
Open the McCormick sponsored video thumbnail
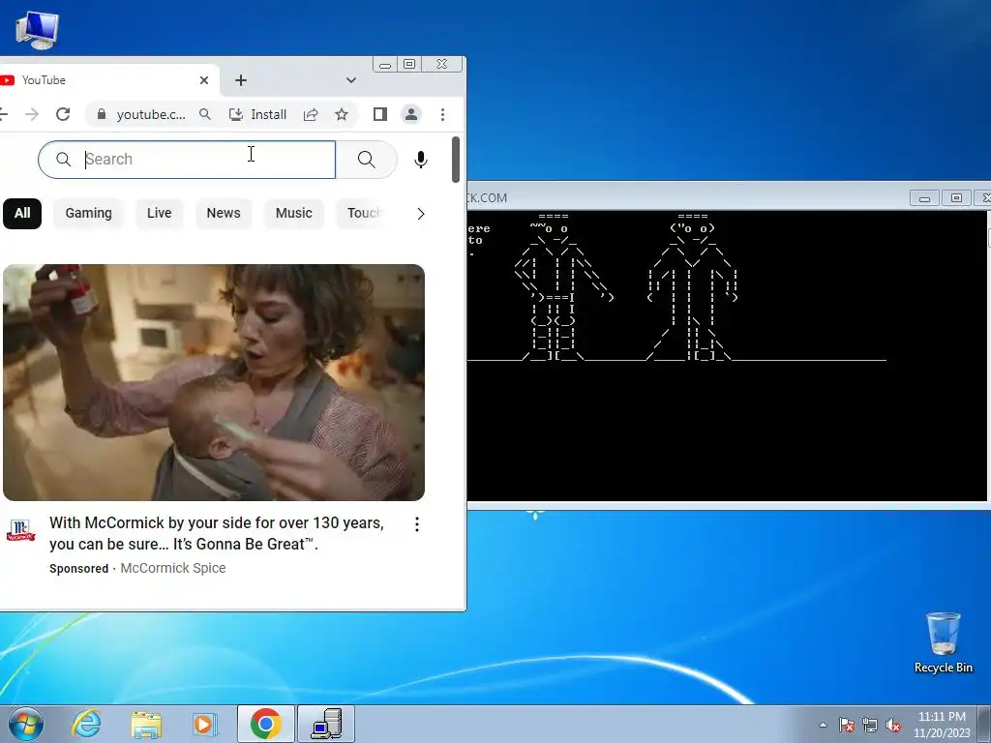click(x=214, y=382)
